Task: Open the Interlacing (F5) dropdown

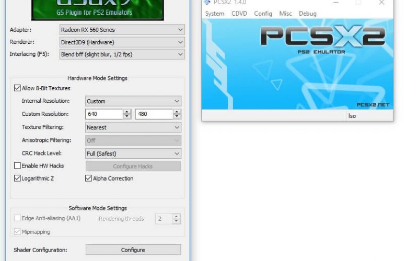Action: click(x=122, y=54)
